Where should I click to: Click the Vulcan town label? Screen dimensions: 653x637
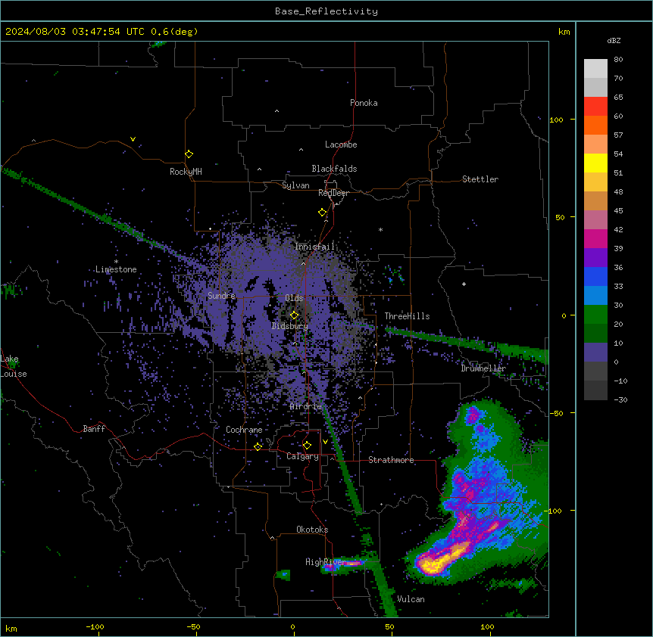coord(411,599)
